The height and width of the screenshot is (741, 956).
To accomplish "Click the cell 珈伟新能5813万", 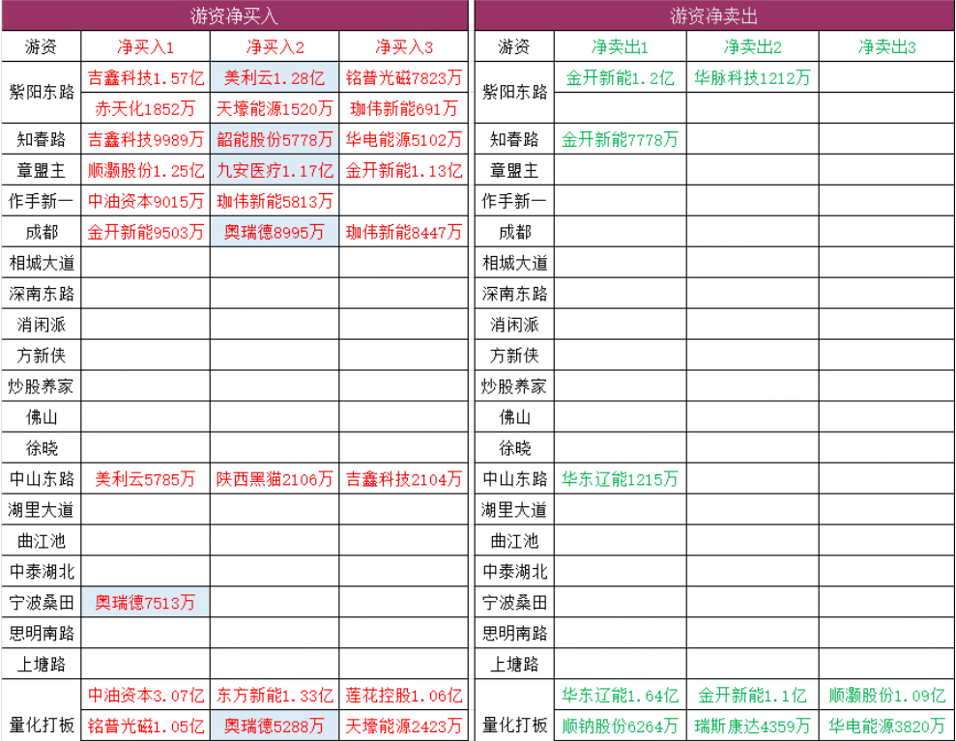I will click(x=275, y=201).
